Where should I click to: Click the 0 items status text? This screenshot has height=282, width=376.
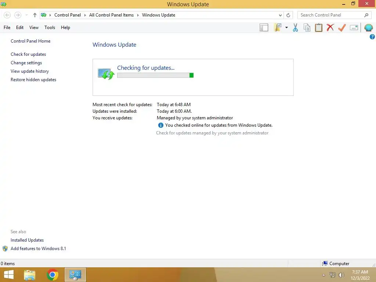(x=8, y=264)
